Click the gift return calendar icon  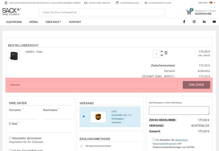click(x=6, y=3)
